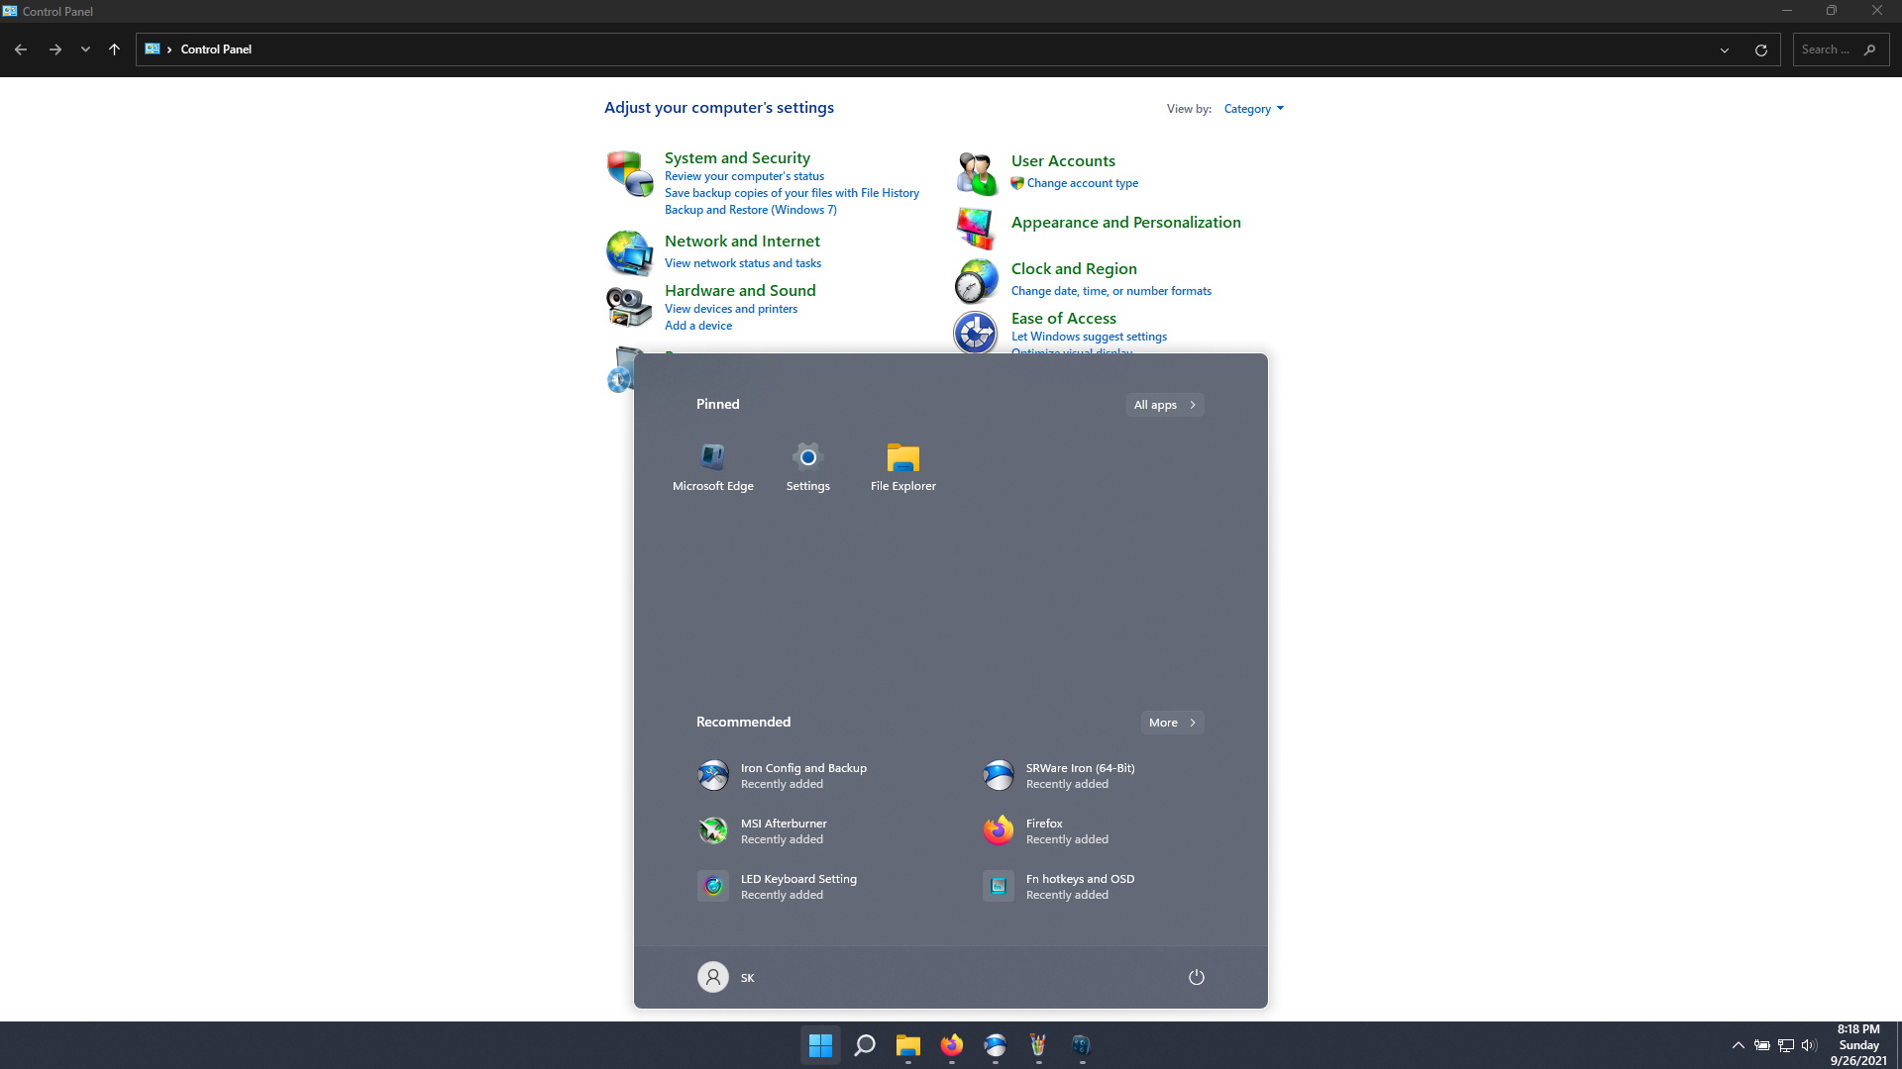Click the Windows Start taskbar button

(x=820, y=1045)
